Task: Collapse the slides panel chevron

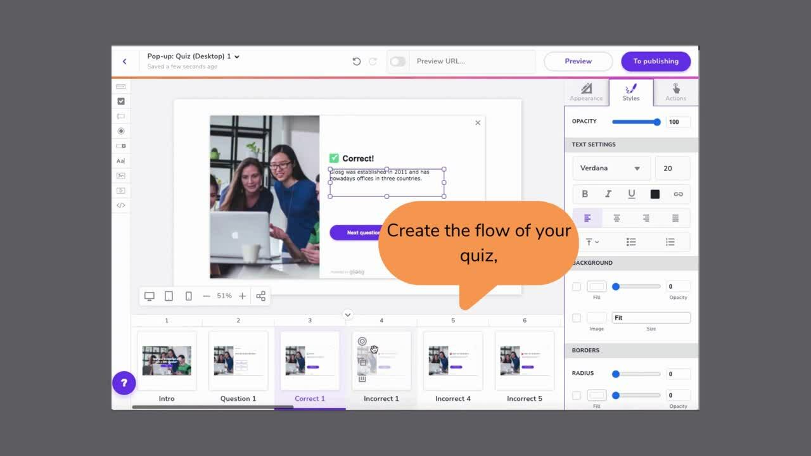Action: point(347,314)
